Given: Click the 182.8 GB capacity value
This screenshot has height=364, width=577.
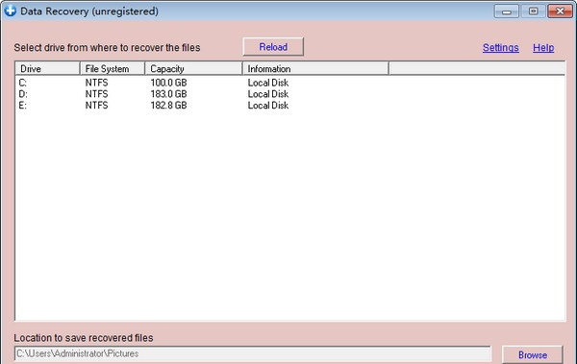Looking at the screenshot, I should (168, 106).
